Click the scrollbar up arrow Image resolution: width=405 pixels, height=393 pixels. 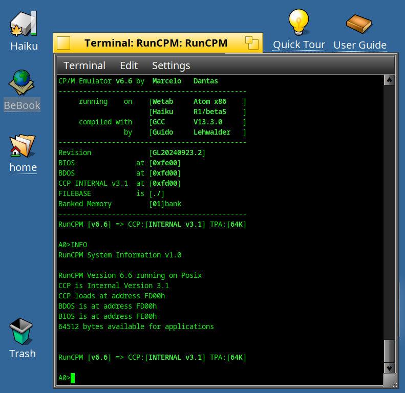tap(389, 80)
